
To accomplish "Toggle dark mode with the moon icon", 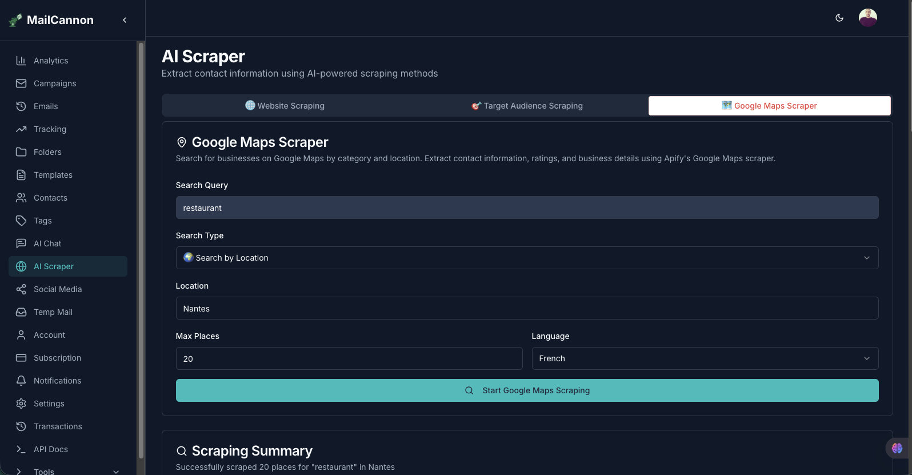I will pyautogui.click(x=839, y=18).
